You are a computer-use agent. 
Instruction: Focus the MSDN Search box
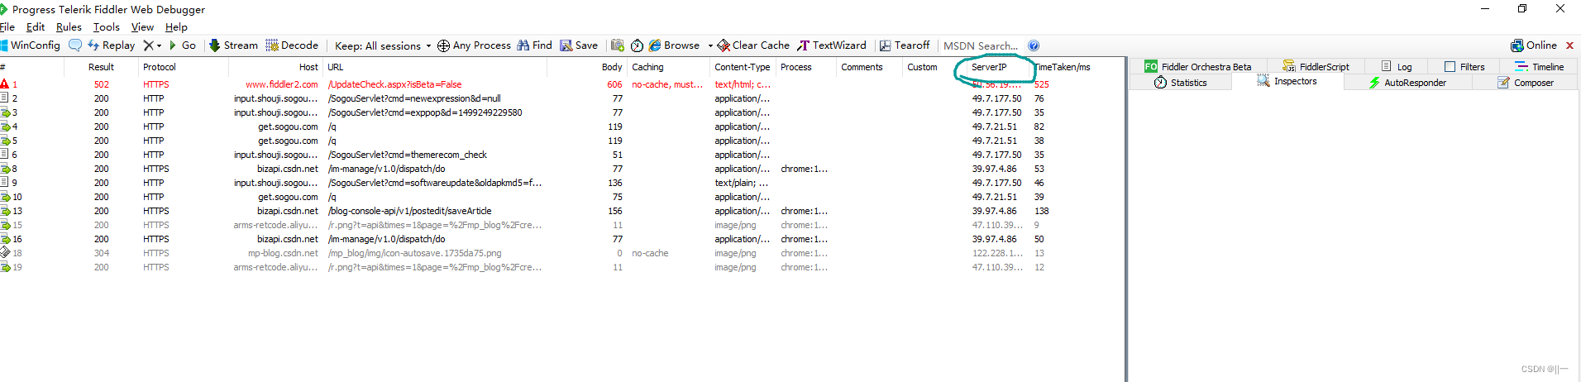(x=981, y=45)
